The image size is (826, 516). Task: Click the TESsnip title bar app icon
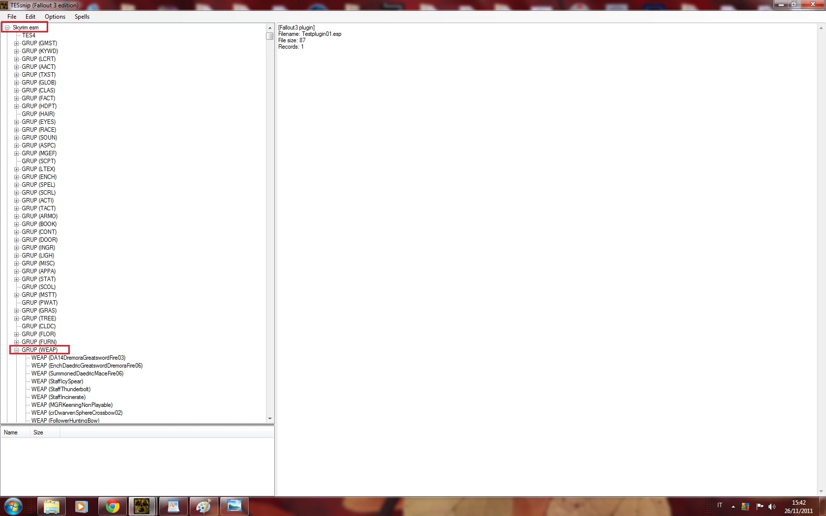(x=4, y=5)
